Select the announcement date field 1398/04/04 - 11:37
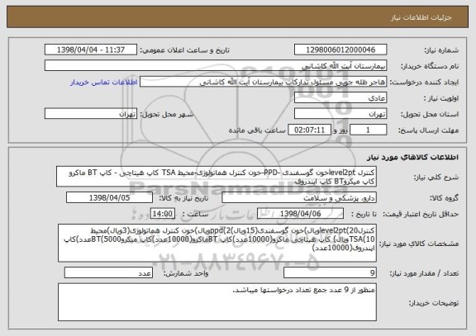476x336 pixels. point(91,50)
